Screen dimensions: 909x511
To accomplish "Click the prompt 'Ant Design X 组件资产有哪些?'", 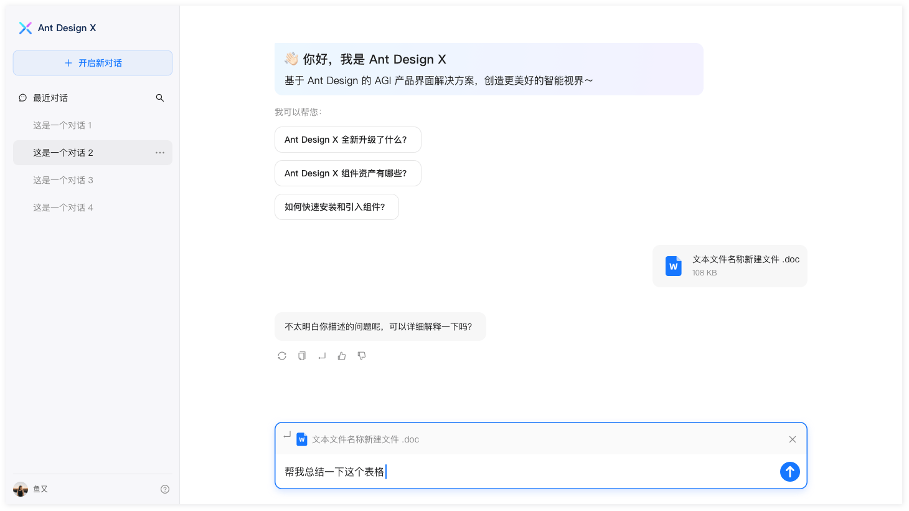I will (x=348, y=173).
